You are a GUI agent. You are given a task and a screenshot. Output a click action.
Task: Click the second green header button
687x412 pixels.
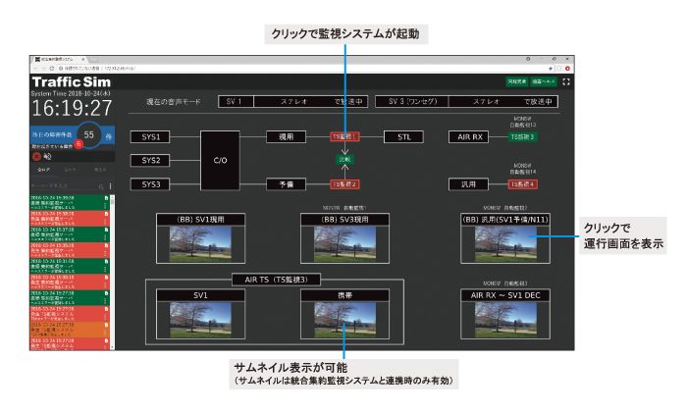click(544, 81)
